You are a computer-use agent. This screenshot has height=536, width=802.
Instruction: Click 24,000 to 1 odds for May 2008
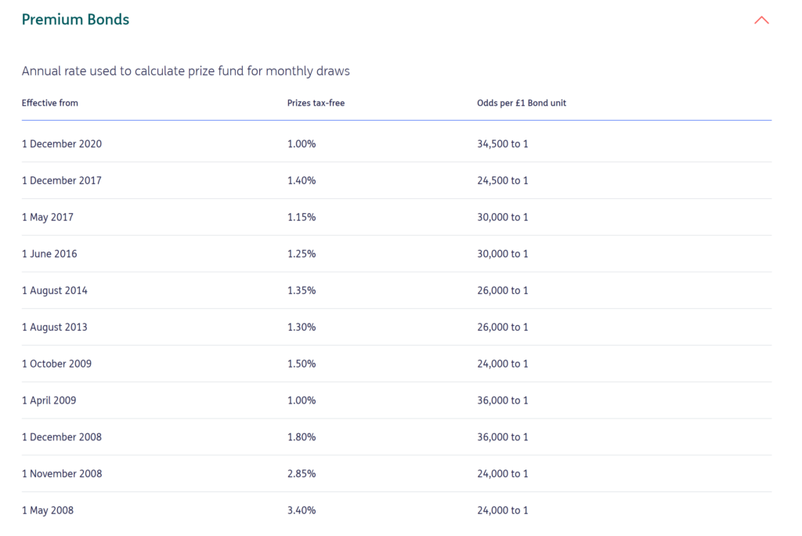(x=502, y=510)
